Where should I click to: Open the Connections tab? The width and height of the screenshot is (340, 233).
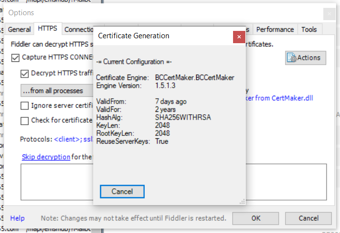78,29
